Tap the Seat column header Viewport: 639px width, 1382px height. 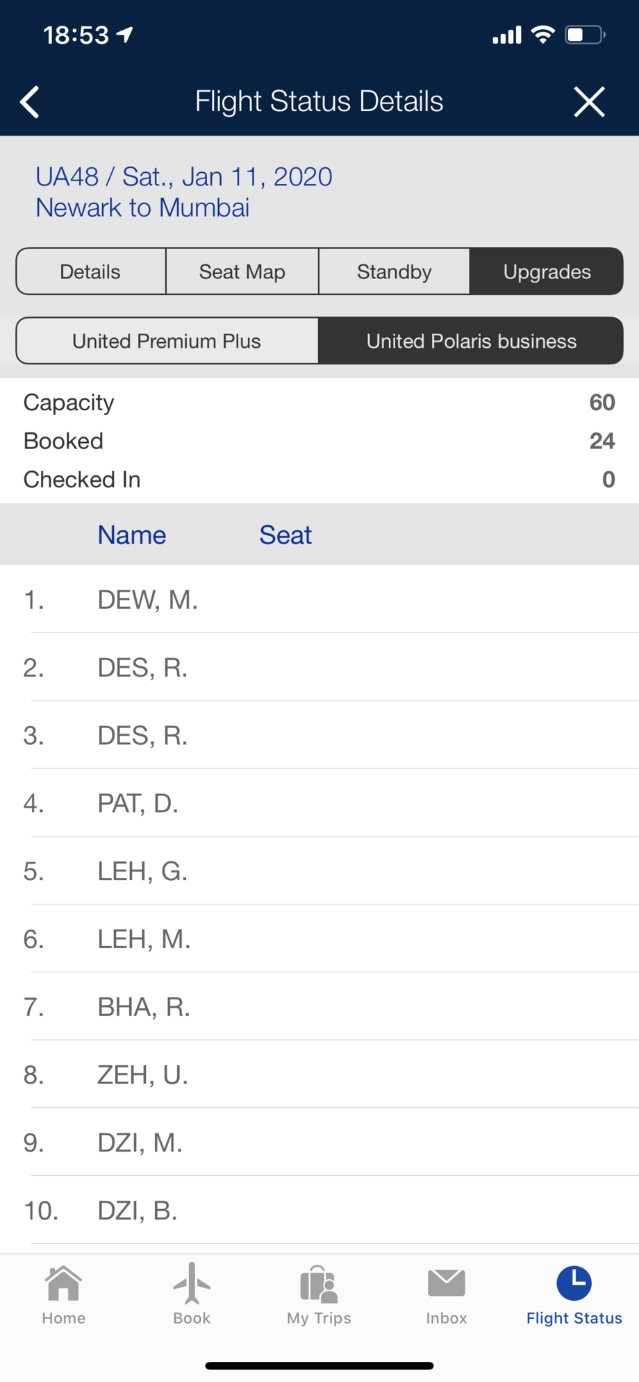(285, 535)
